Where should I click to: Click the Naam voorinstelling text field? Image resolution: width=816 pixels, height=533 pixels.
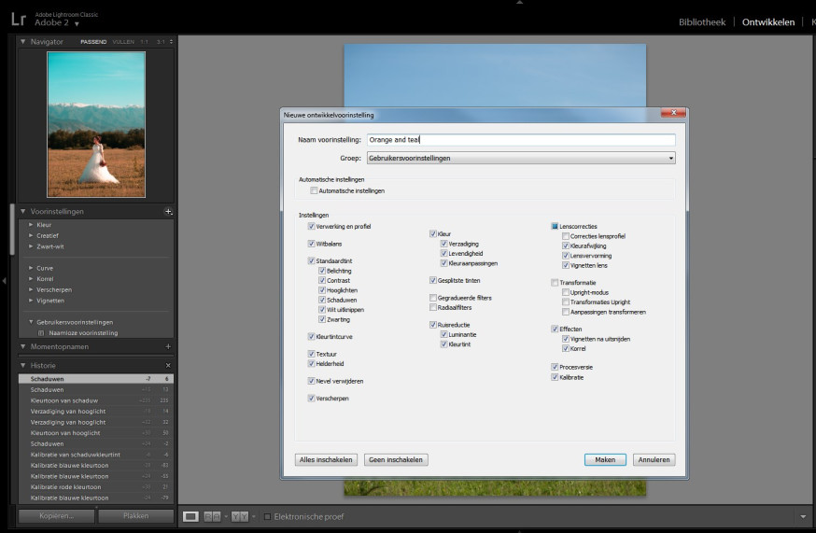coord(521,139)
